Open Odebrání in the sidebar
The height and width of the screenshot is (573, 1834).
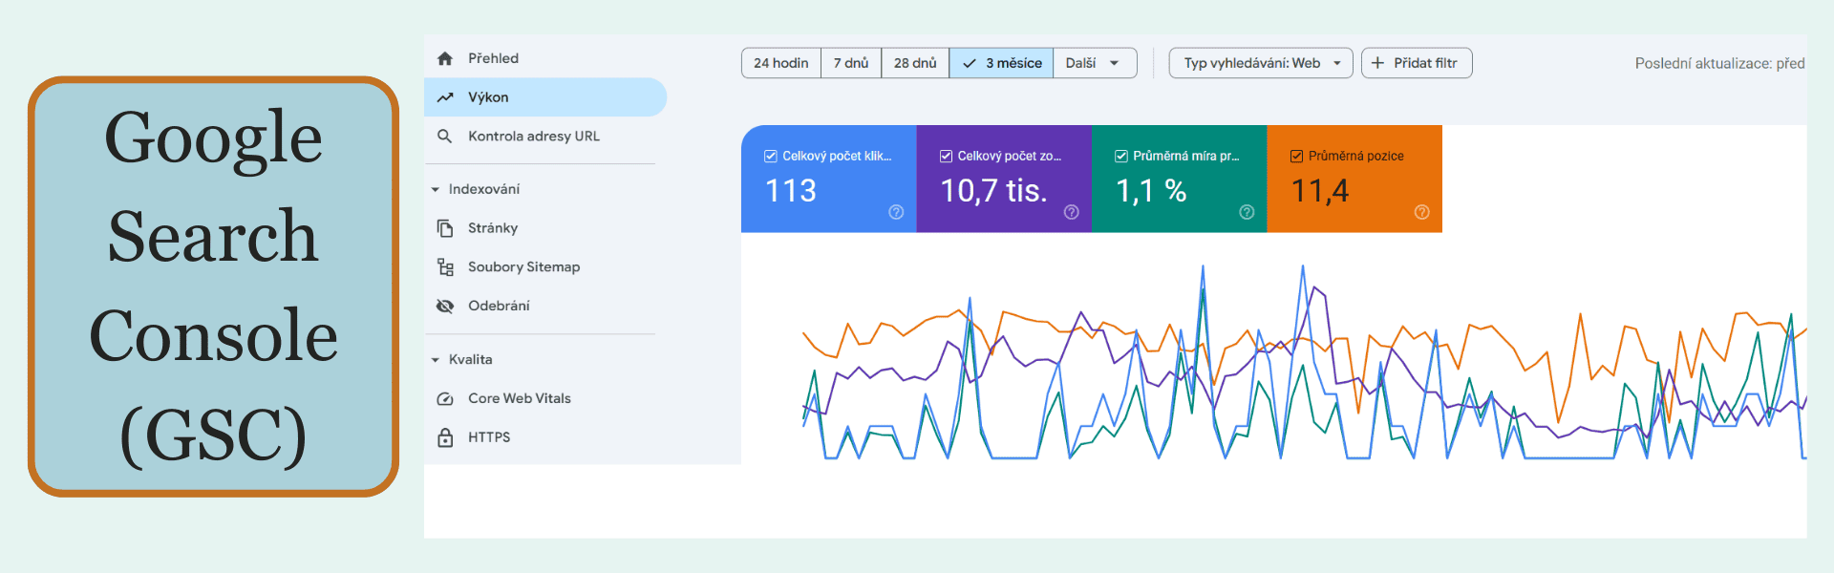click(x=545, y=306)
